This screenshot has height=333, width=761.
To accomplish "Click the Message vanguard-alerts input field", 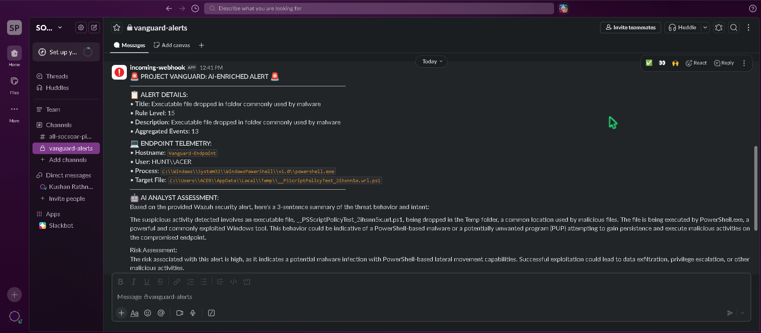I will pos(431,297).
